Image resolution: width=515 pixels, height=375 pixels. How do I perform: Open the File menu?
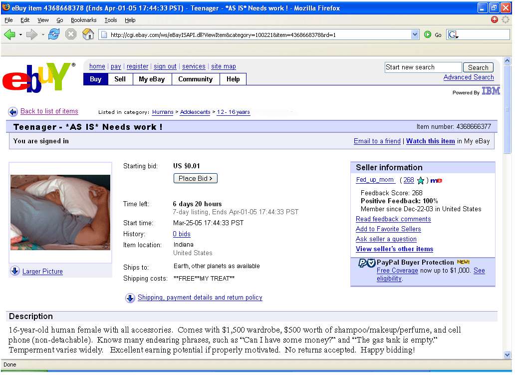[8, 20]
